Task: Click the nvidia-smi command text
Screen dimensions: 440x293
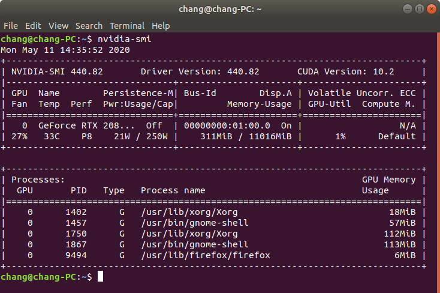Action: 124,39
